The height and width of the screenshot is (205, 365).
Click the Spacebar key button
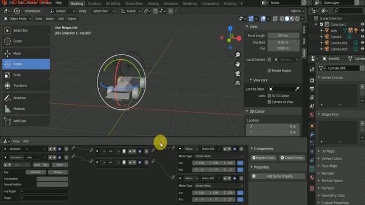(35, 172)
